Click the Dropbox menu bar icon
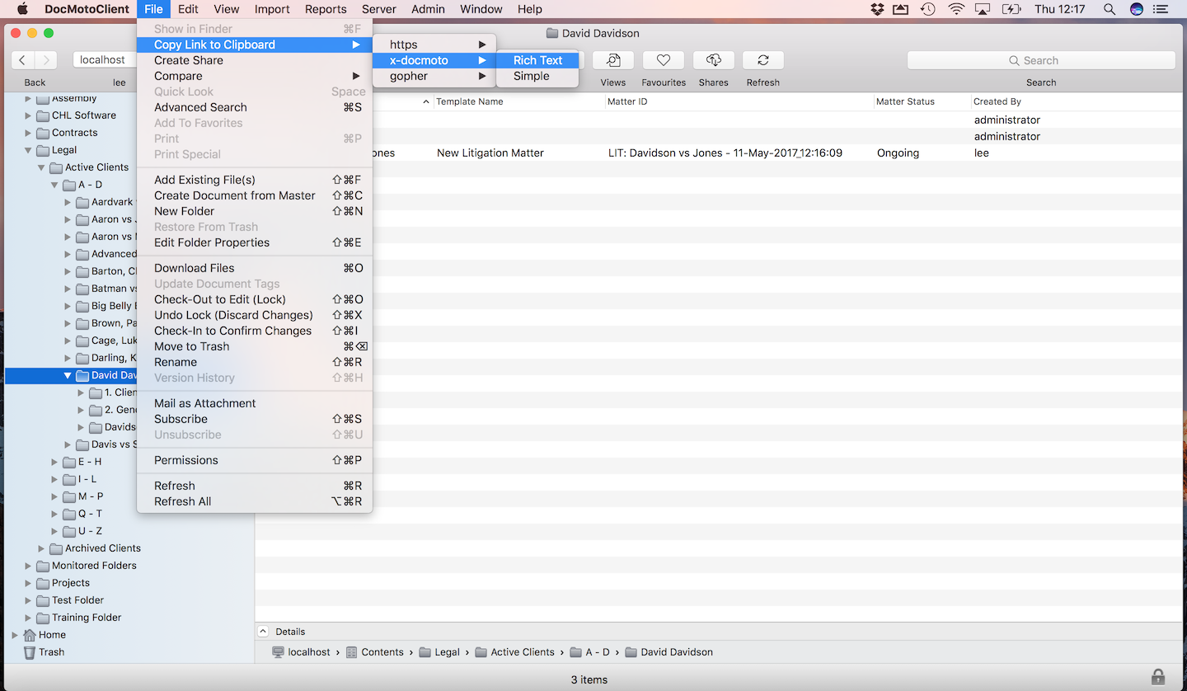Image resolution: width=1187 pixels, height=691 pixels. (x=877, y=9)
